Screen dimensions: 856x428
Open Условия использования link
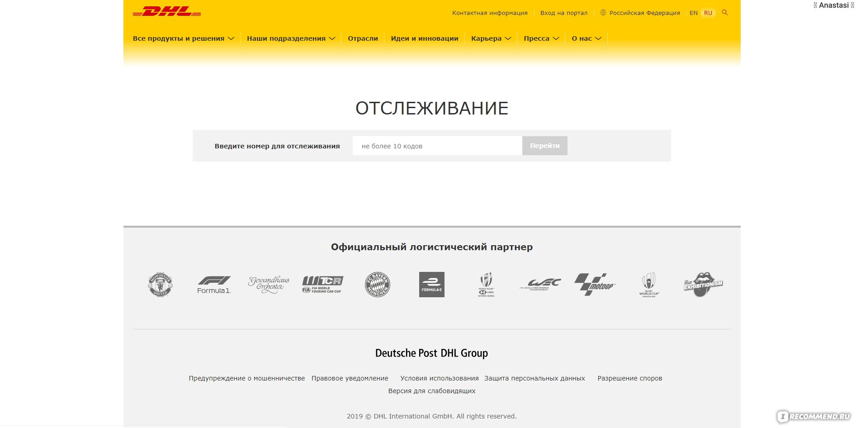pyautogui.click(x=440, y=378)
